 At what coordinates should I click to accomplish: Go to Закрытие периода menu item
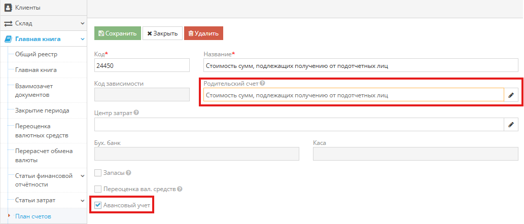point(42,110)
